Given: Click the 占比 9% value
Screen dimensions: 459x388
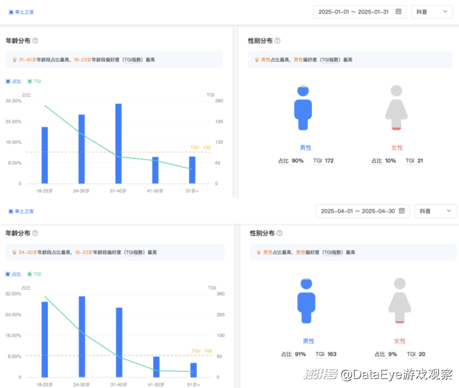Looking at the screenshot, I should (386, 354).
